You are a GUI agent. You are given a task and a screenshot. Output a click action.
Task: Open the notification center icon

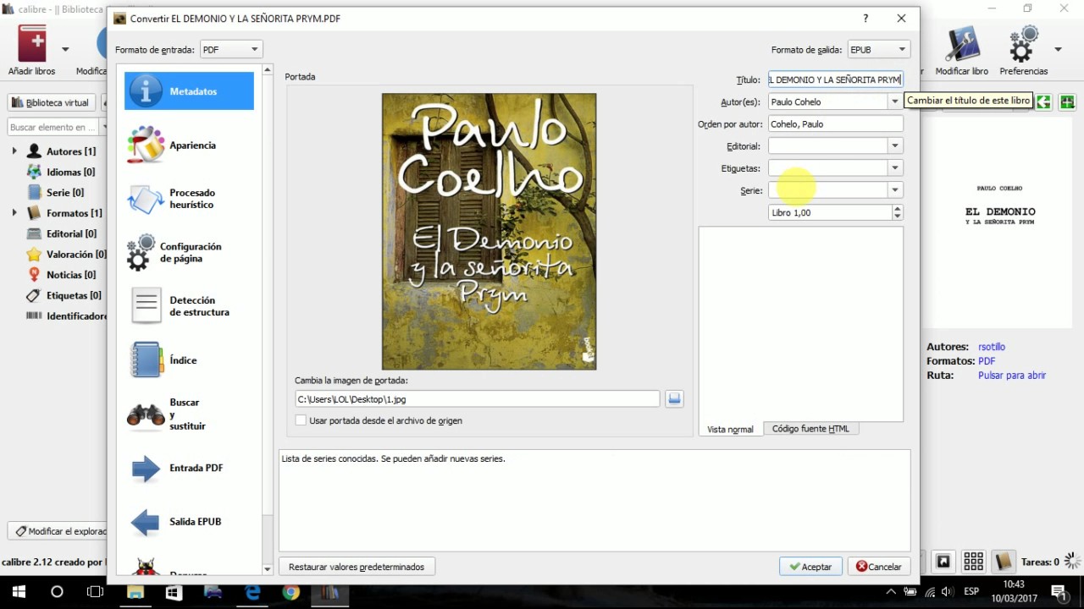pyautogui.click(x=1058, y=592)
